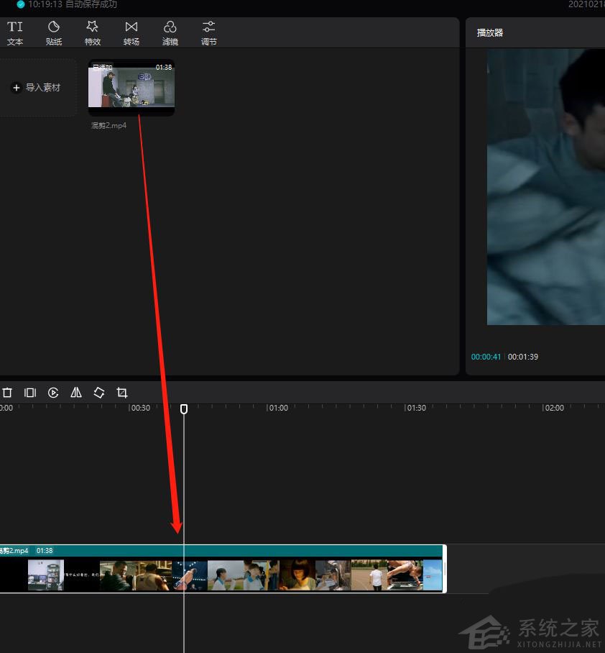Open the 贴纸 sticker panel
Image resolution: width=605 pixels, height=653 pixels.
(x=54, y=32)
